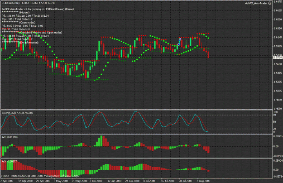Click the blue diamond order marker on chart
The height and width of the screenshot is (183, 283).
[x=178, y=44]
